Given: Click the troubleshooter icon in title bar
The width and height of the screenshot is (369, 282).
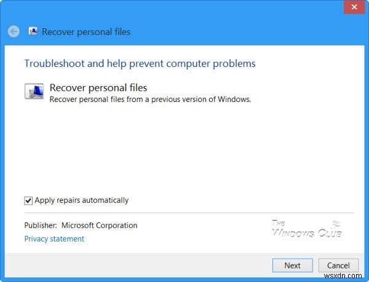Looking at the screenshot, I should click(33, 31).
